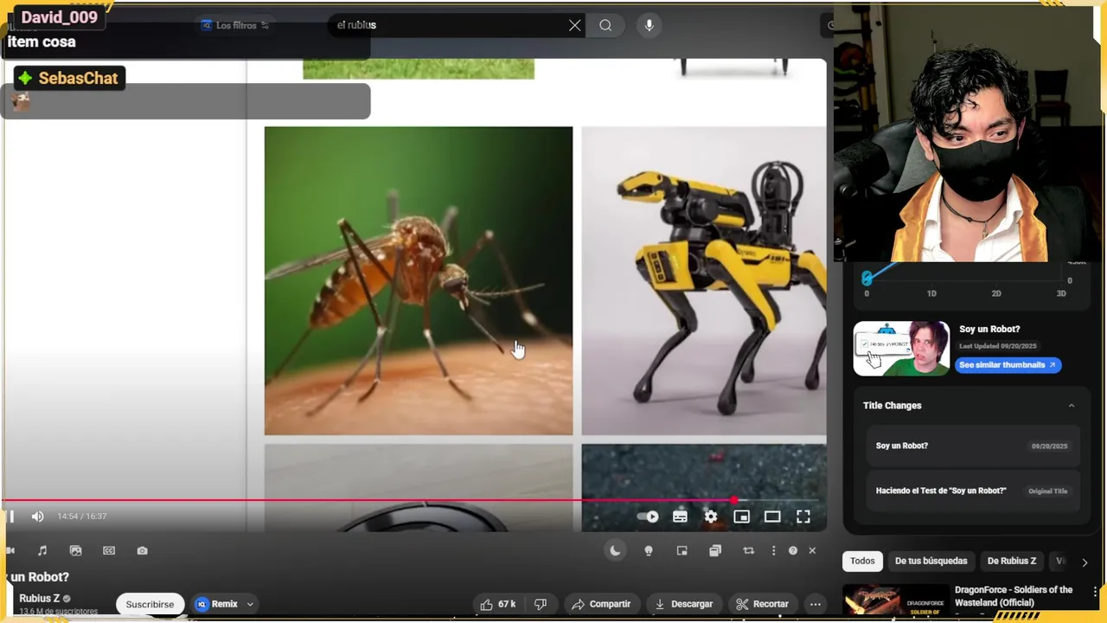
Task: Click the Compartir share button
Action: 601,604
